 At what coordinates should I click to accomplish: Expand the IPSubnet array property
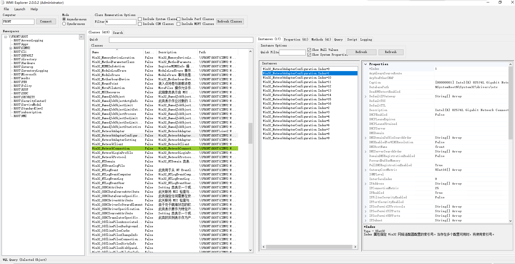pos(366,220)
